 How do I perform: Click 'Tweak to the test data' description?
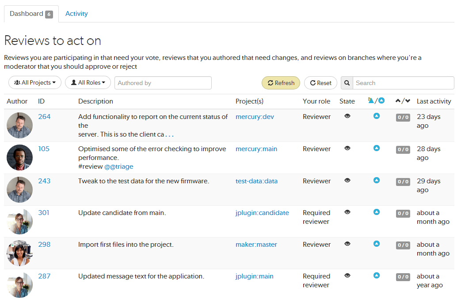click(144, 181)
